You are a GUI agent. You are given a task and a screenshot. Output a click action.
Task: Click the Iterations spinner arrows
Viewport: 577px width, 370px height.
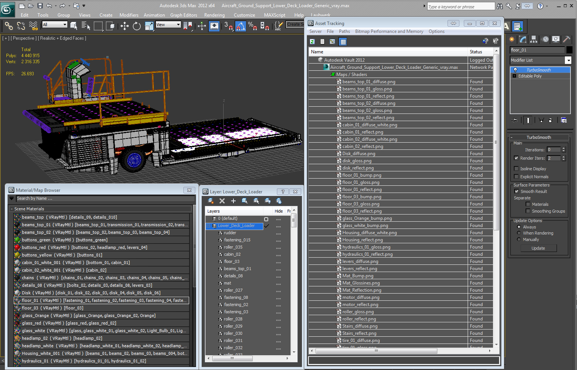tap(563, 150)
